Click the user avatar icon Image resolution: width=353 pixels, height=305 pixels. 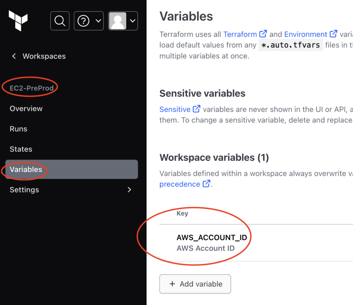pos(118,21)
